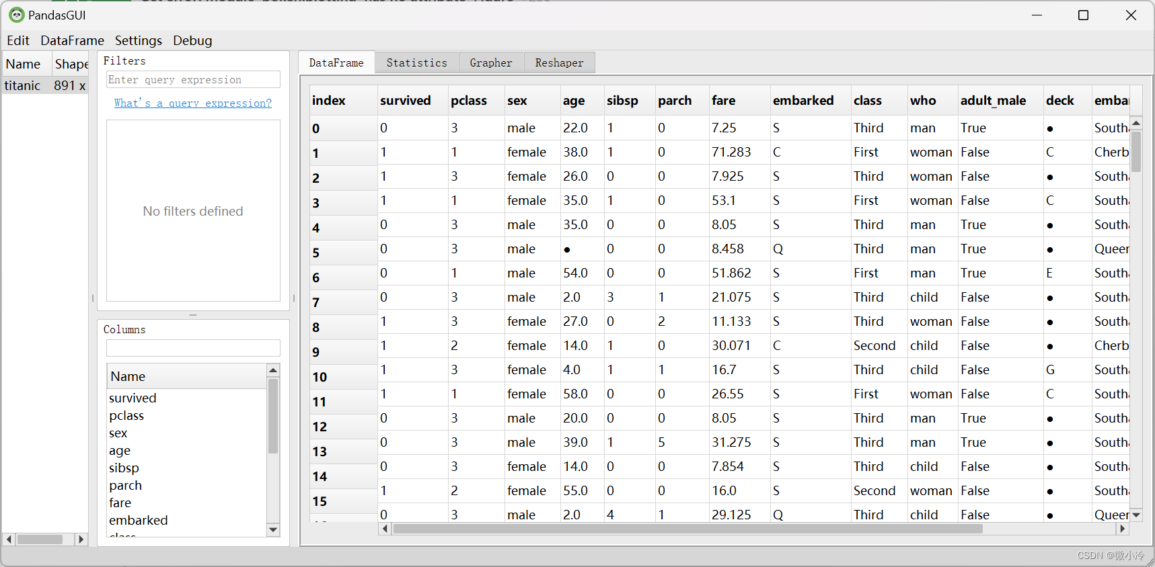Switch to the Statistics tab
Image resolution: width=1155 pixels, height=567 pixels.
click(417, 62)
